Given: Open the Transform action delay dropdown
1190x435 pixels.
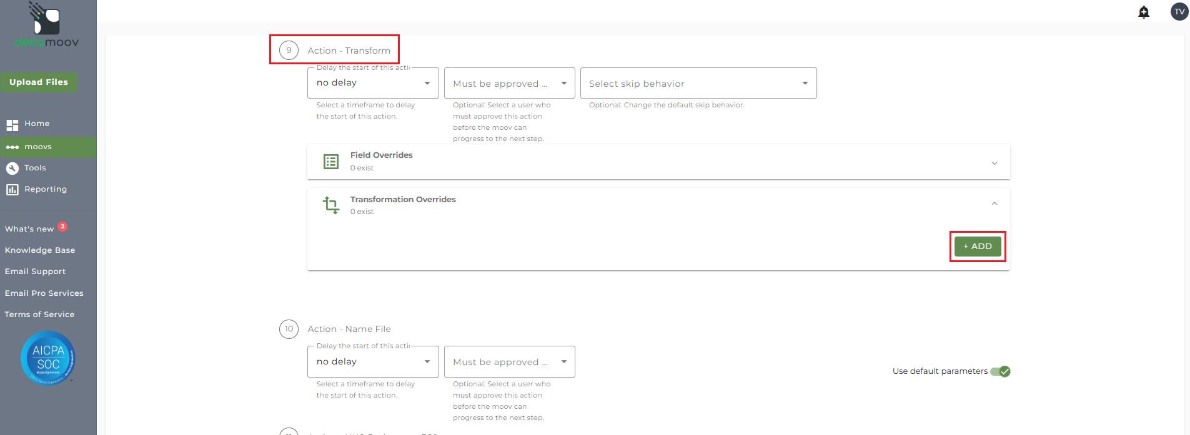Looking at the screenshot, I should 373,83.
